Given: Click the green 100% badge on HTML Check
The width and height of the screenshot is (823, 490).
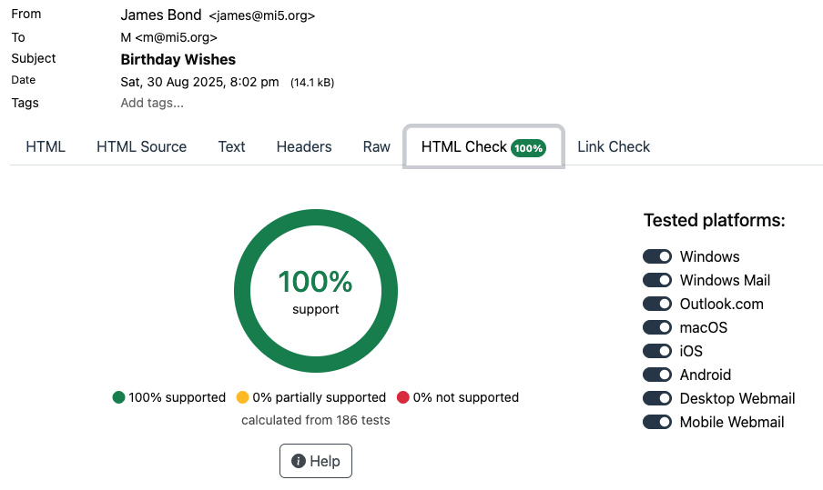Looking at the screenshot, I should tap(528, 148).
